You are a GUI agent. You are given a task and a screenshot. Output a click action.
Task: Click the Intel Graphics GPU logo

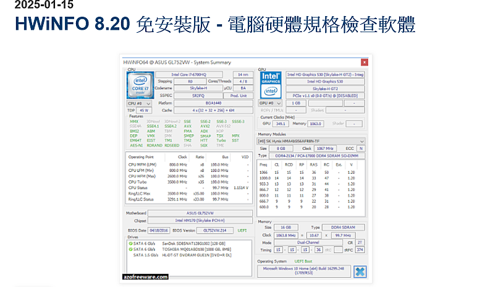point(271,85)
